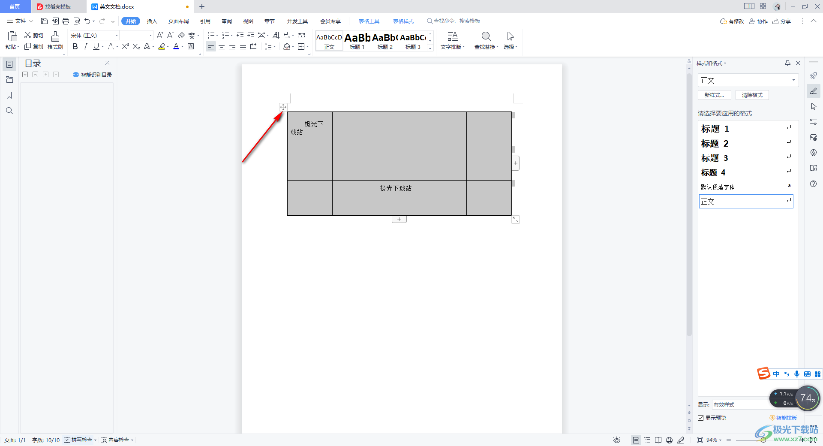This screenshot has height=446, width=823.
Task: Open the zoom percentage 94% dropdown
Action: coord(714,440)
